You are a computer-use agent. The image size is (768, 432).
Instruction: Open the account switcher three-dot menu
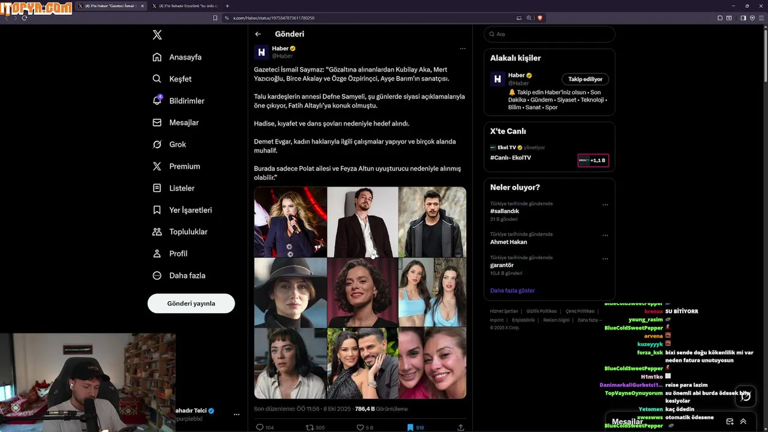tap(236, 415)
